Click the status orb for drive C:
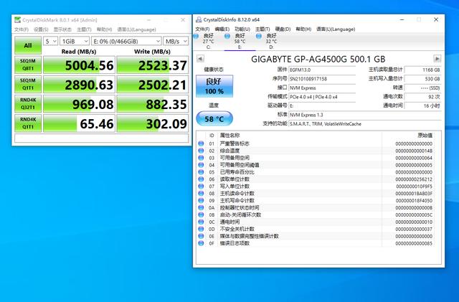The width and height of the screenshot is (459, 302). (x=196, y=36)
